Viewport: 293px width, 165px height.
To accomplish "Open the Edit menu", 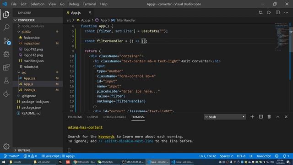I will pyautogui.click(x=23, y=4).
